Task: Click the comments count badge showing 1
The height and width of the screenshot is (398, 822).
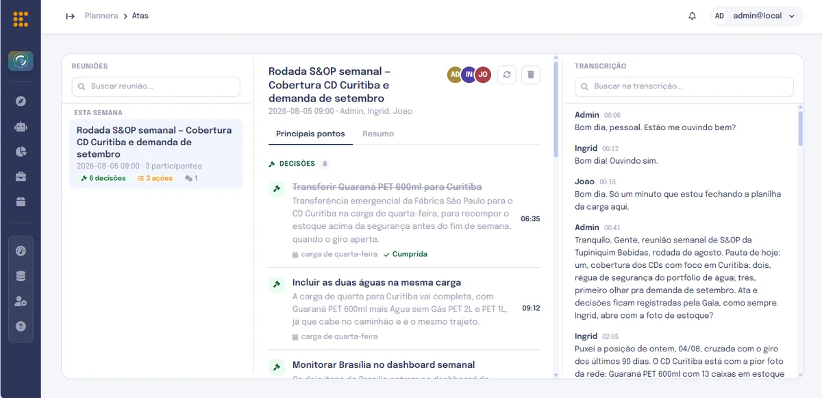Action: tap(191, 178)
